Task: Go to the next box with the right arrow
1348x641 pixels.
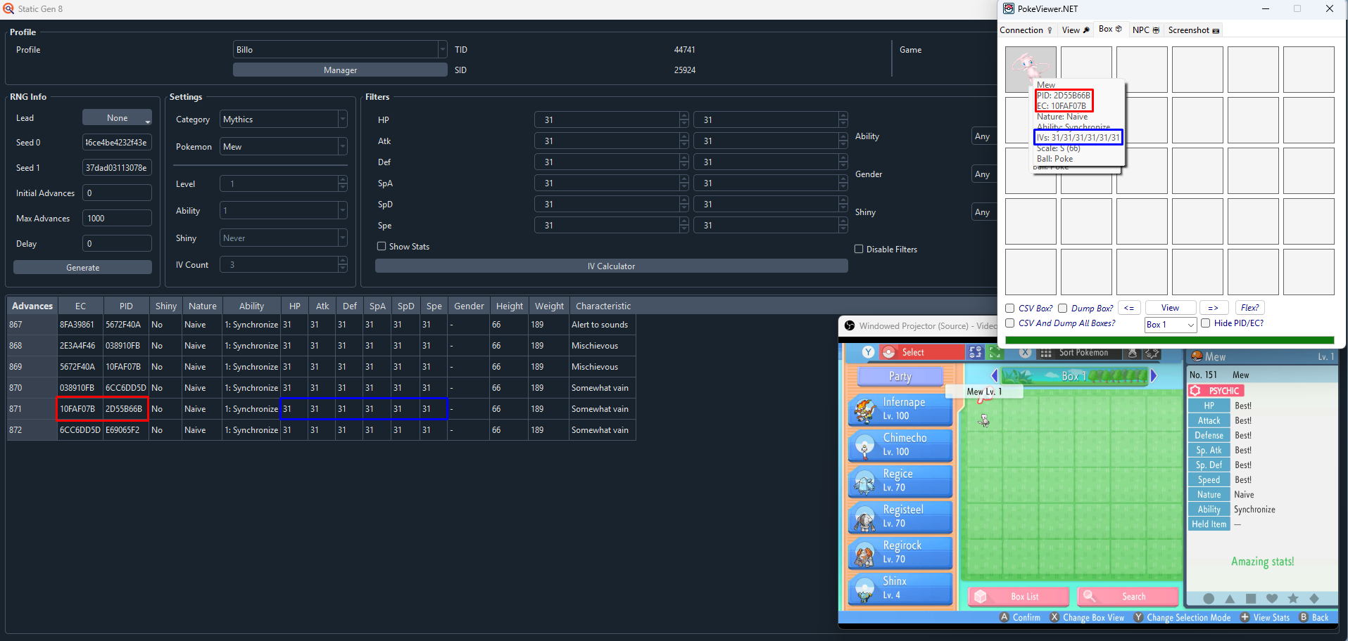Action: pos(1154,376)
